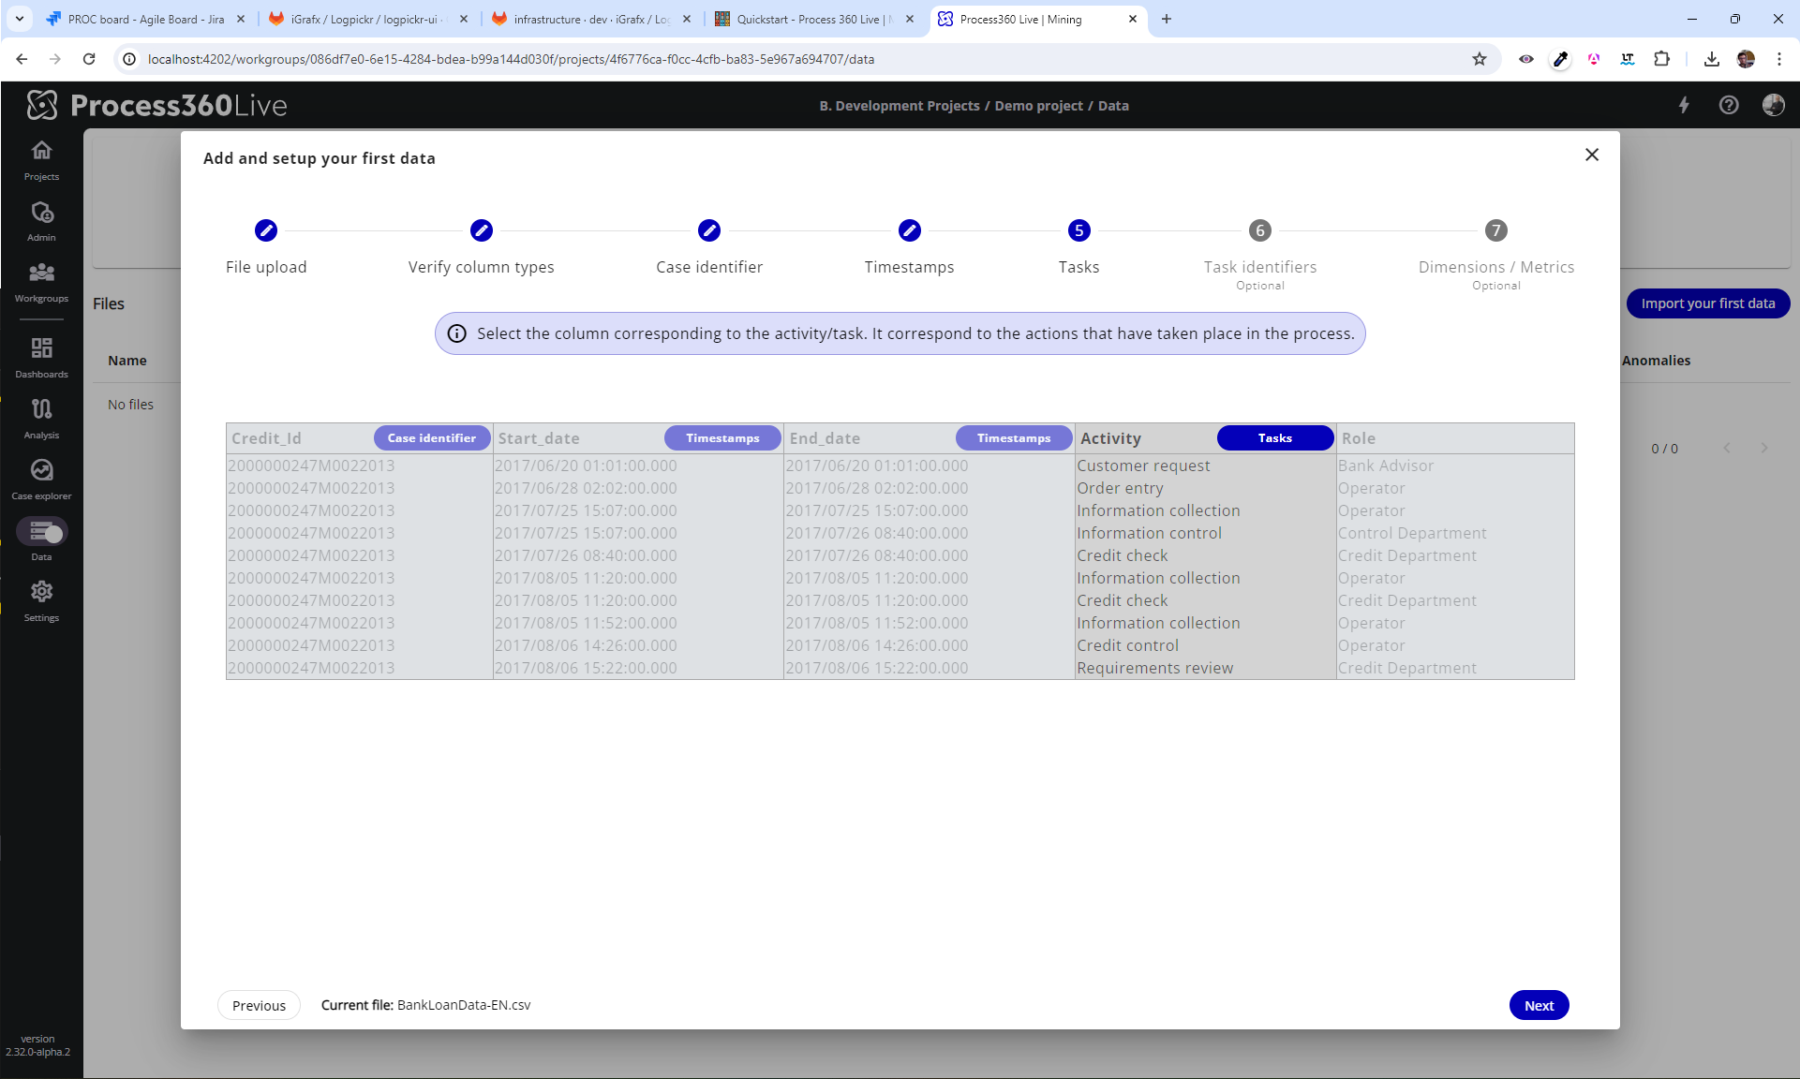1800x1079 pixels.
Task: Click Import your first data button
Action: point(1708,303)
